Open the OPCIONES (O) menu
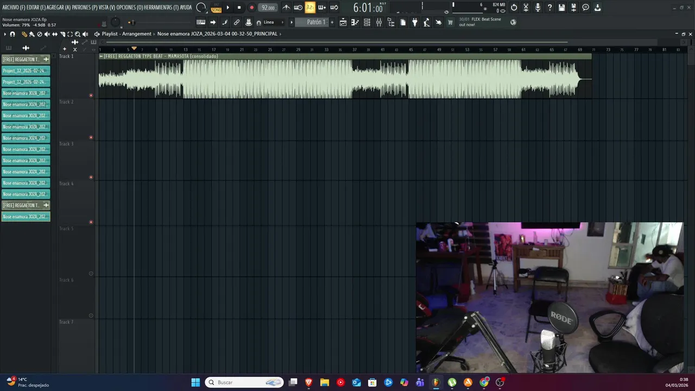695x391 pixels. pos(130,8)
